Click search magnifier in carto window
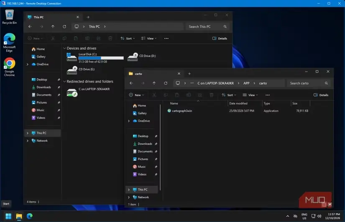This screenshot has width=345, height=222. tap(326, 83)
